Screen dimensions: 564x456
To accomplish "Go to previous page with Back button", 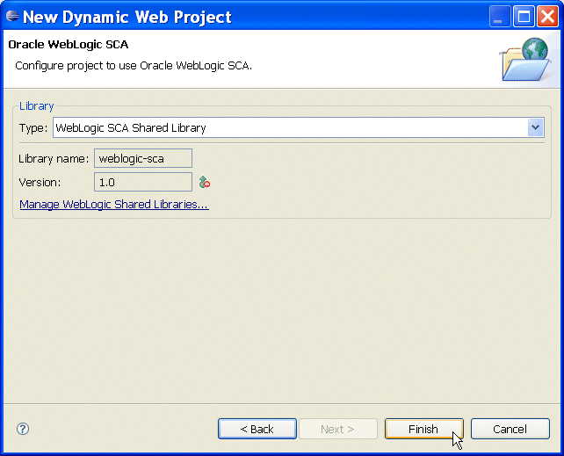I will [x=257, y=429].
